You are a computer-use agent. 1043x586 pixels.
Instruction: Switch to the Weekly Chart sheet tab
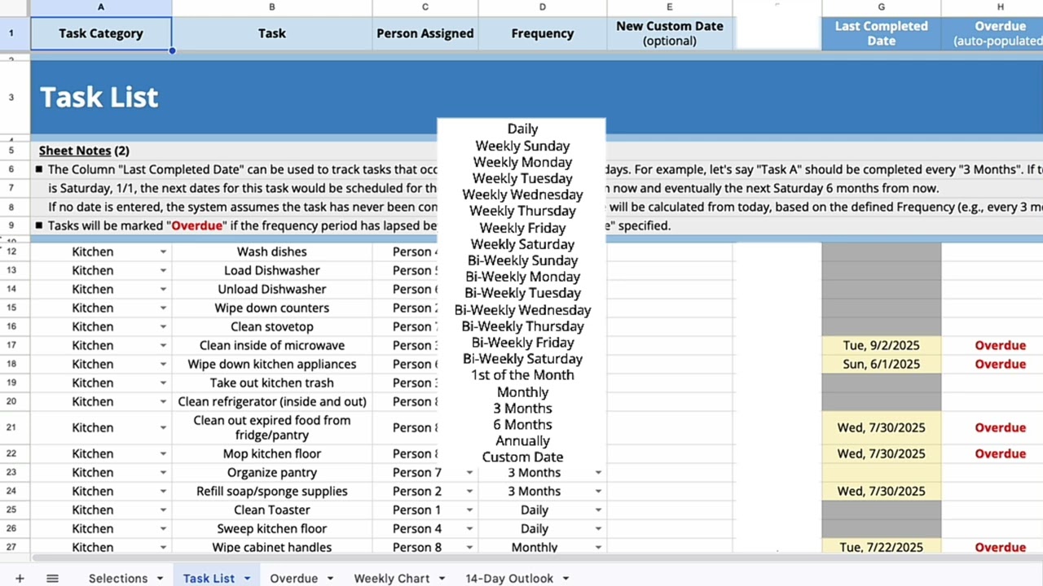(391, 578)
